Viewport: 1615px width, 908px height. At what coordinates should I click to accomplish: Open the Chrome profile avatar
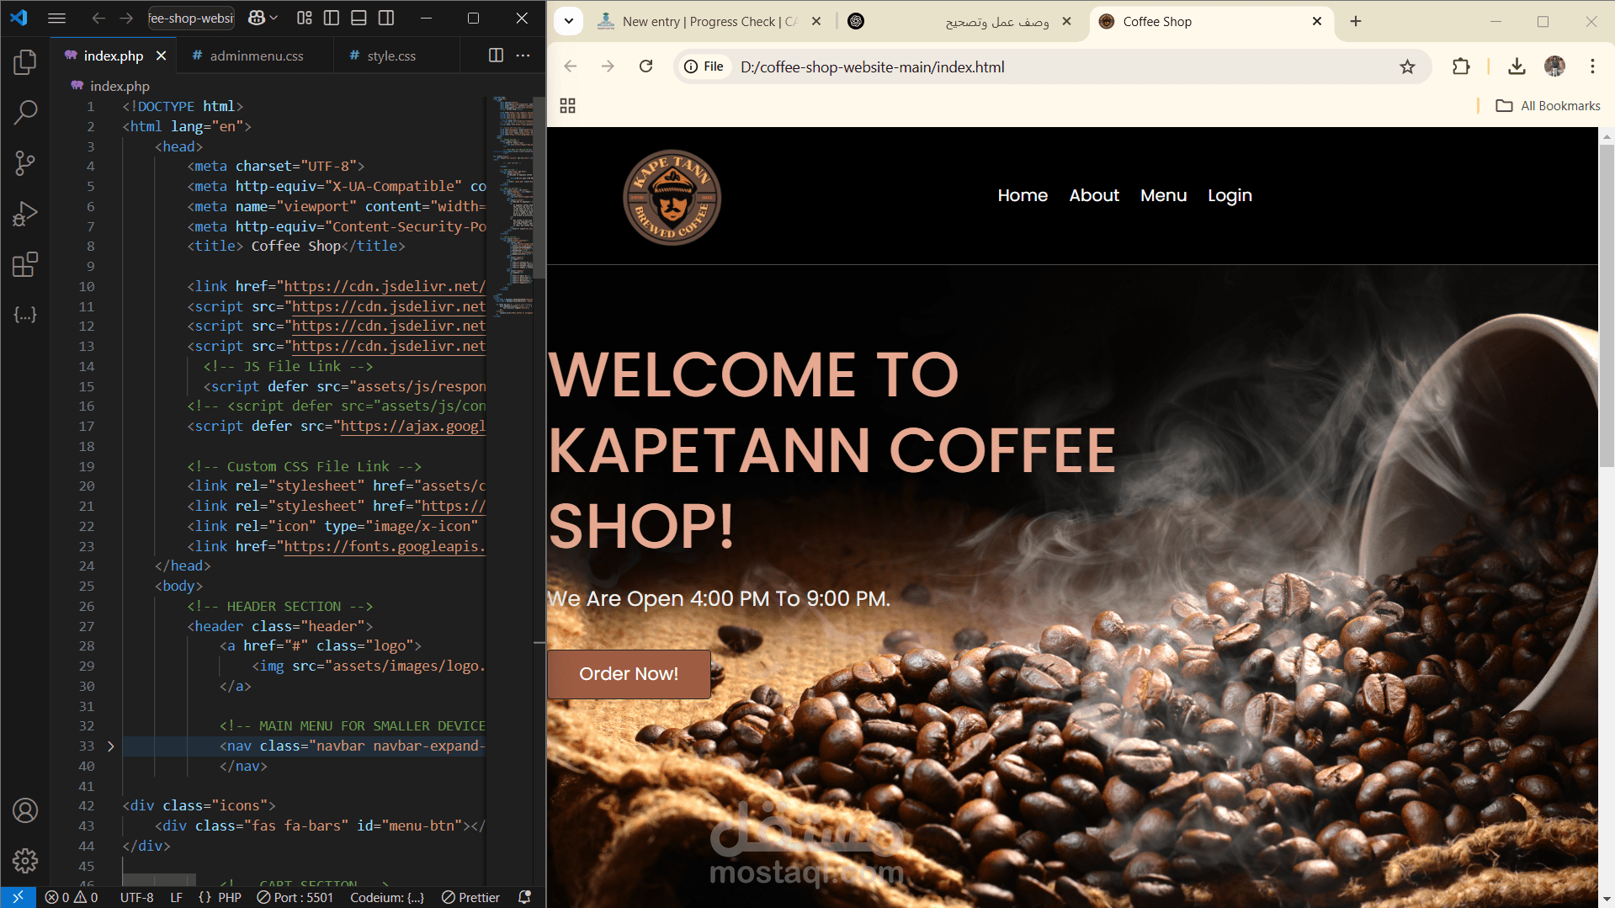(1554, 66)
